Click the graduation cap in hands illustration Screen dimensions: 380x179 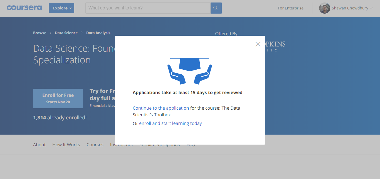tap(190, 71)
